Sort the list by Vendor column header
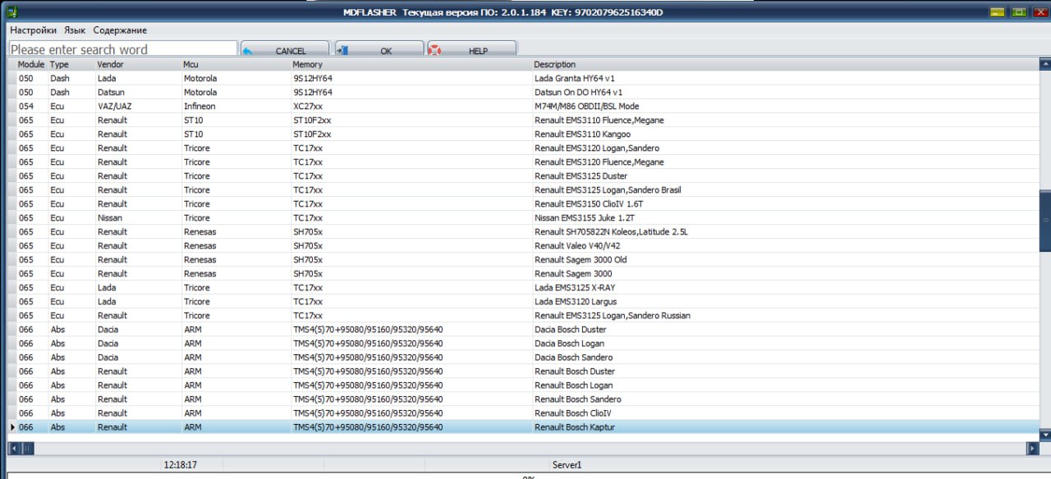The height and width of the screenshot is (479, 1051). coord(110,64)
